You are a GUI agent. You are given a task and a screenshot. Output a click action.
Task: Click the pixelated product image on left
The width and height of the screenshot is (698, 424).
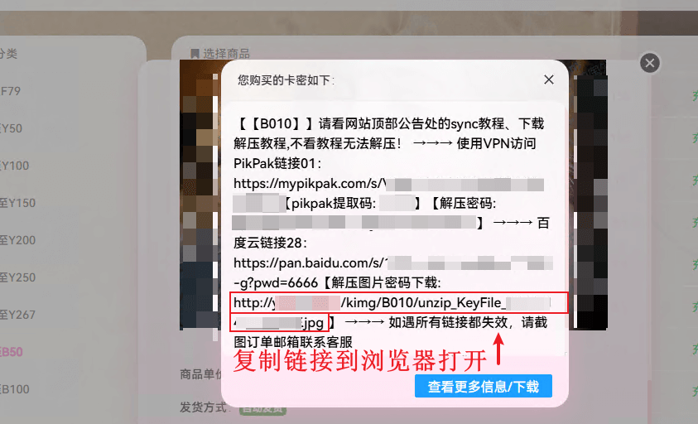point(200,195)
